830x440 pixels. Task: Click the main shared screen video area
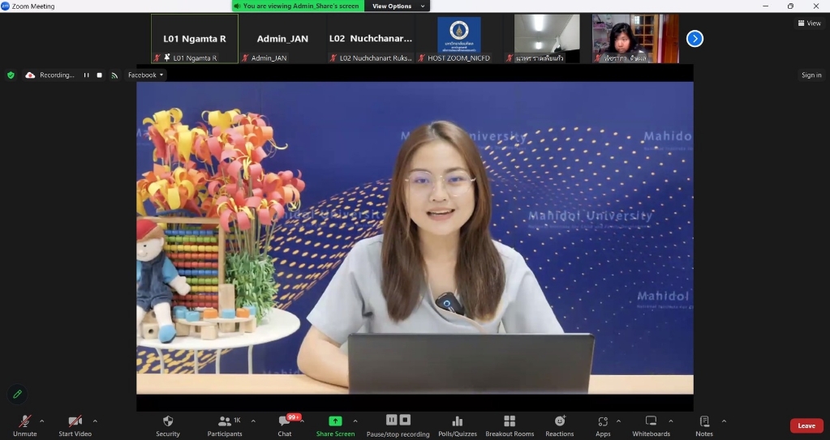pyautogui.click(x=415, y=238)
